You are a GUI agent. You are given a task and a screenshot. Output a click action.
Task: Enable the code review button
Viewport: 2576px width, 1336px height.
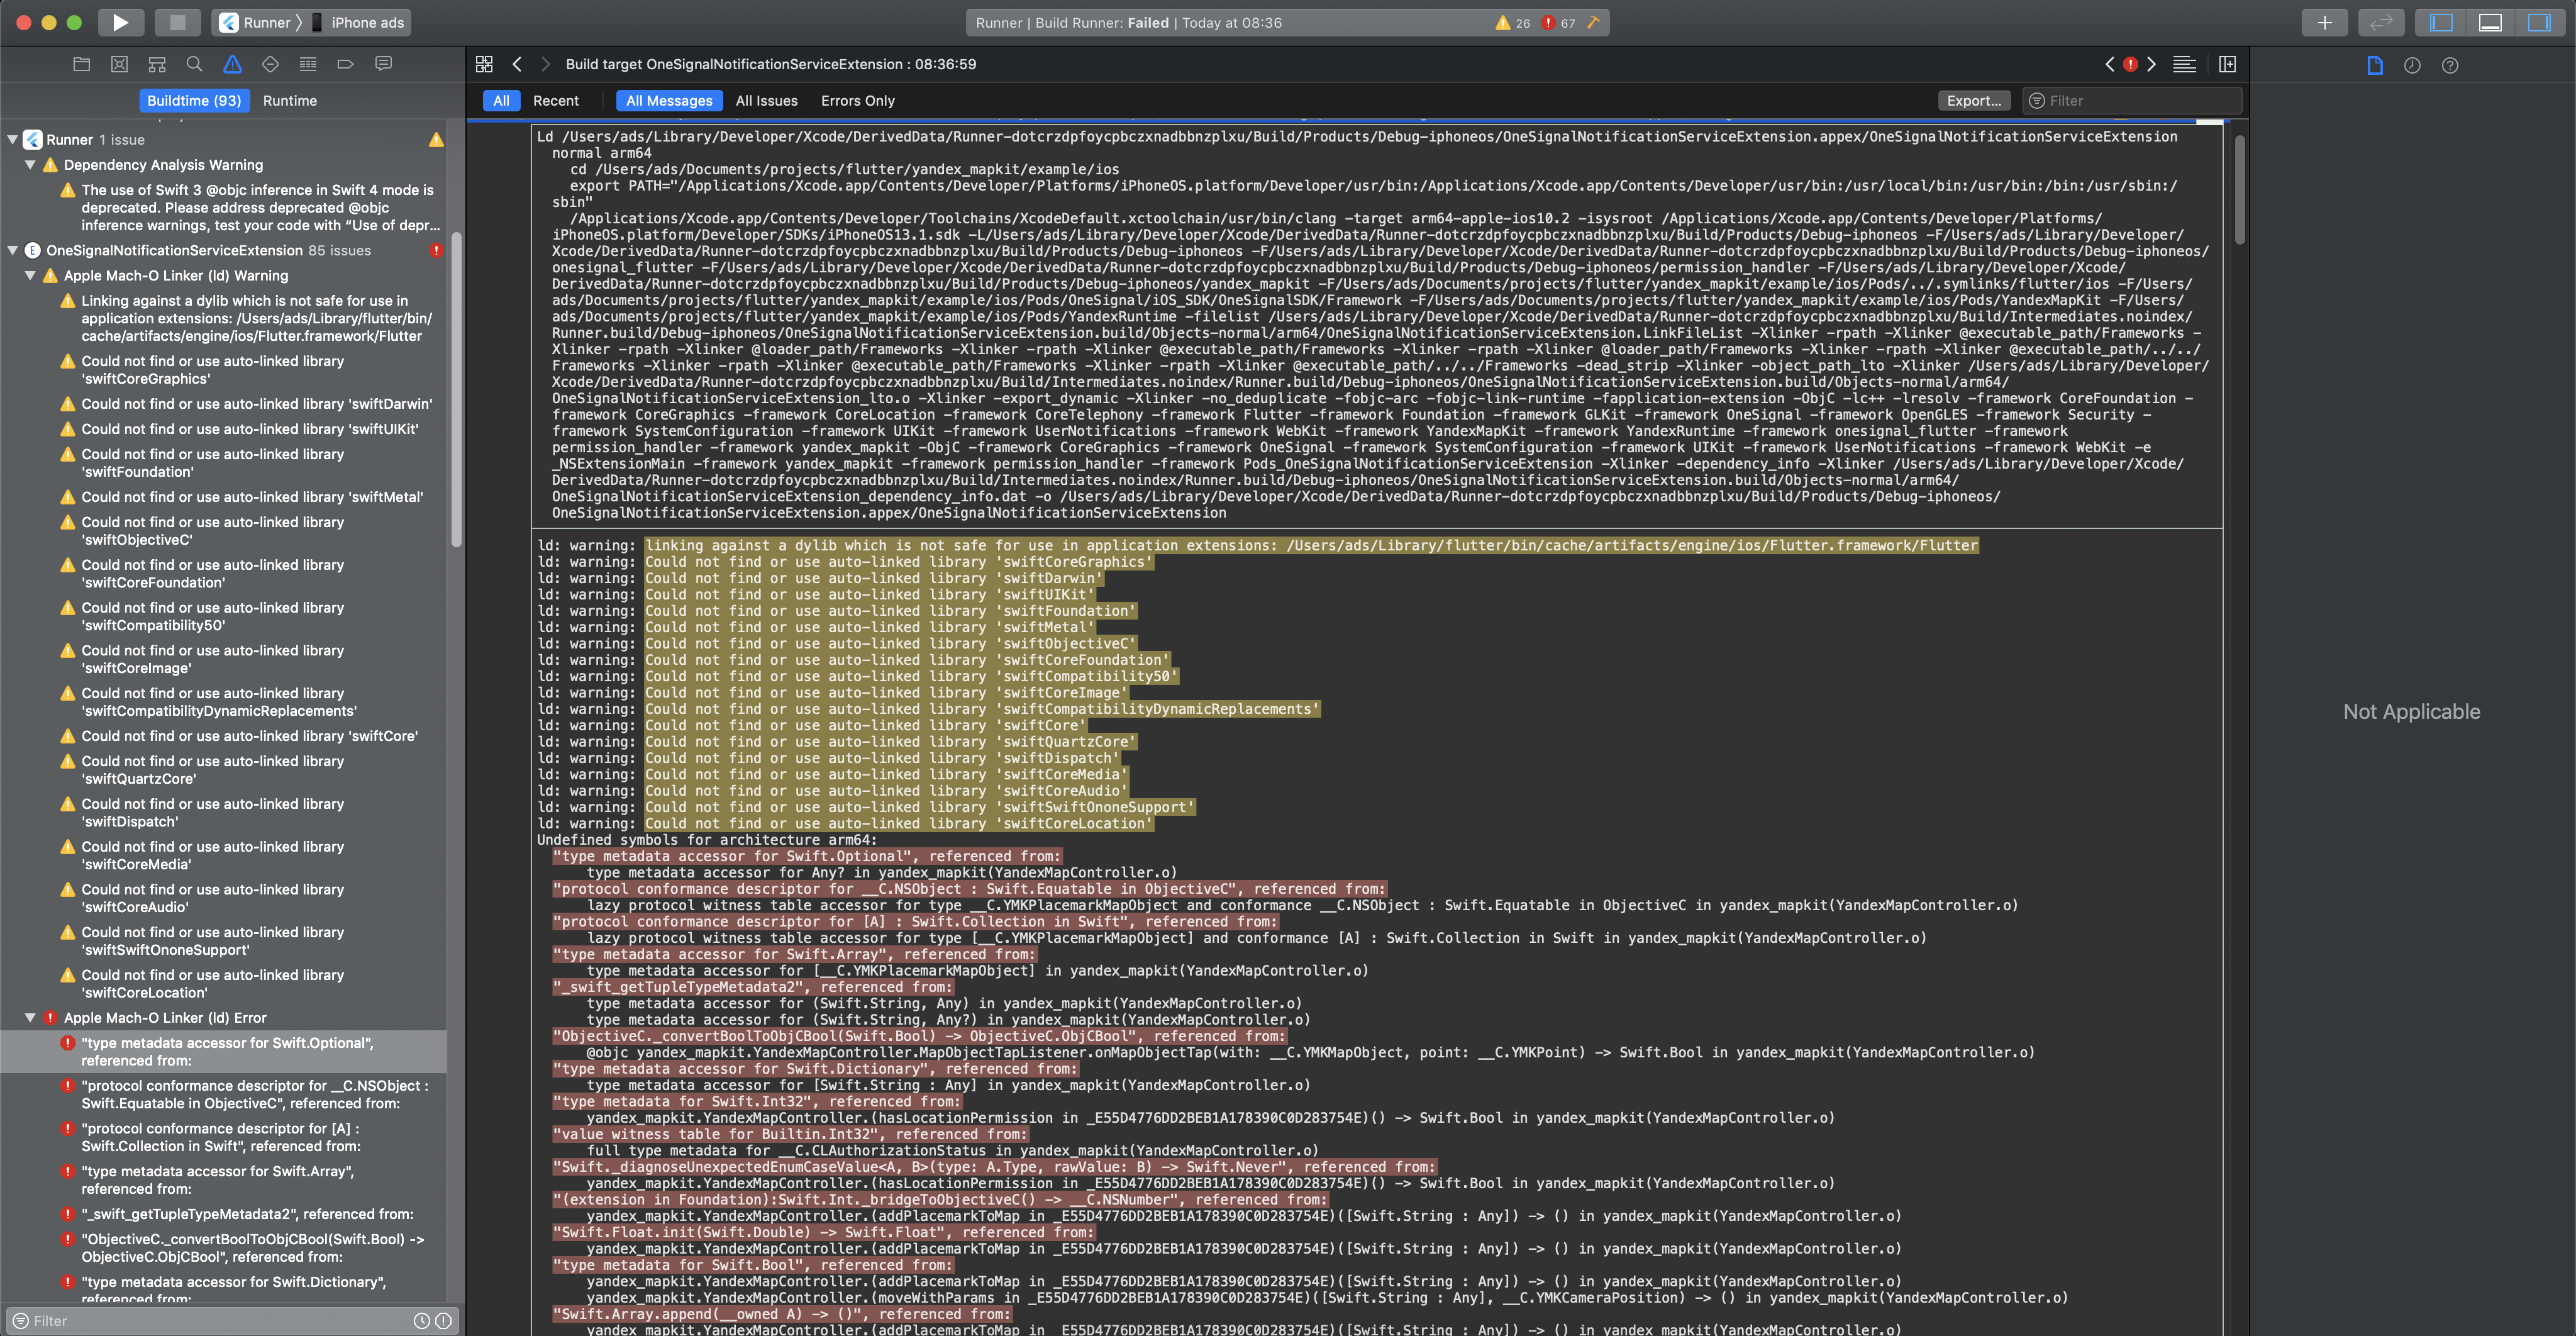point(2381,22)
